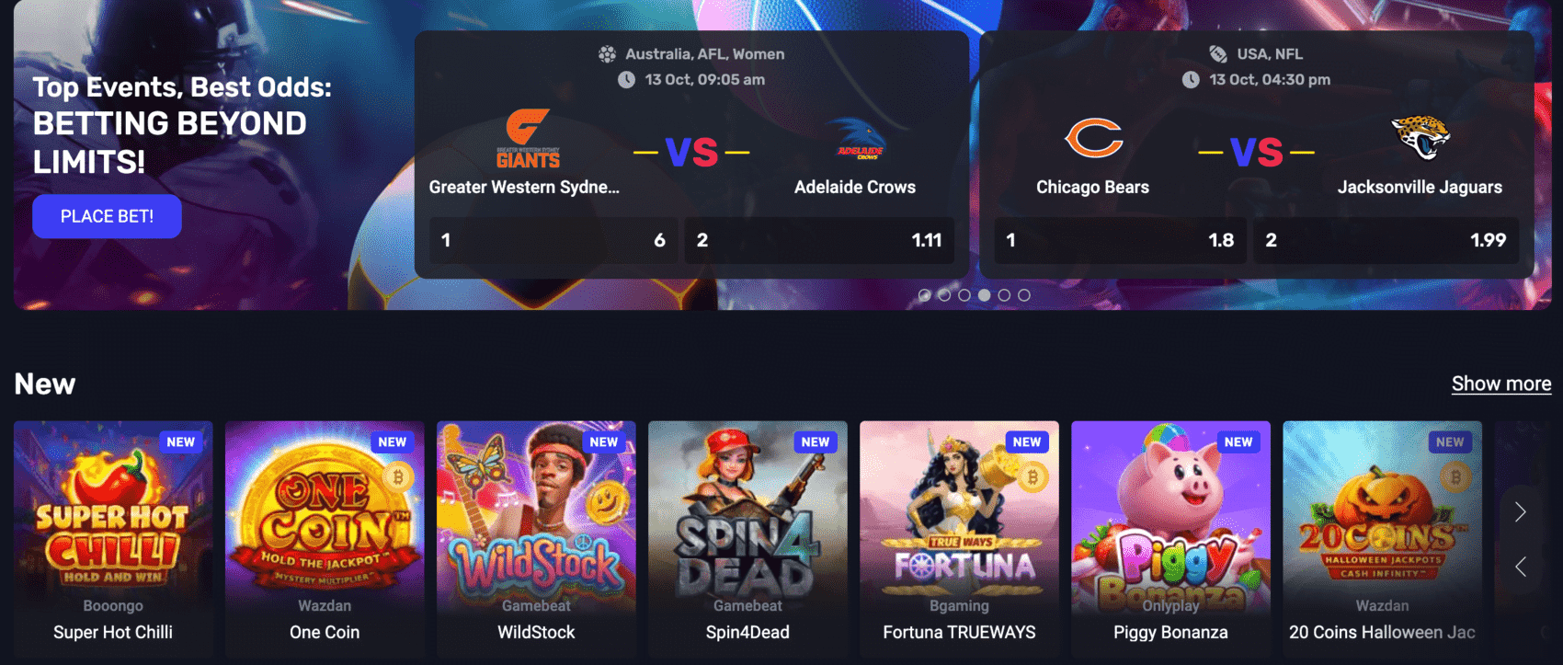Image resolution: width=1563 pixels, height=665 pixels.
Task: Pick odds 1.11 for Adelaide Crows
Action: [x=819, y=241]
